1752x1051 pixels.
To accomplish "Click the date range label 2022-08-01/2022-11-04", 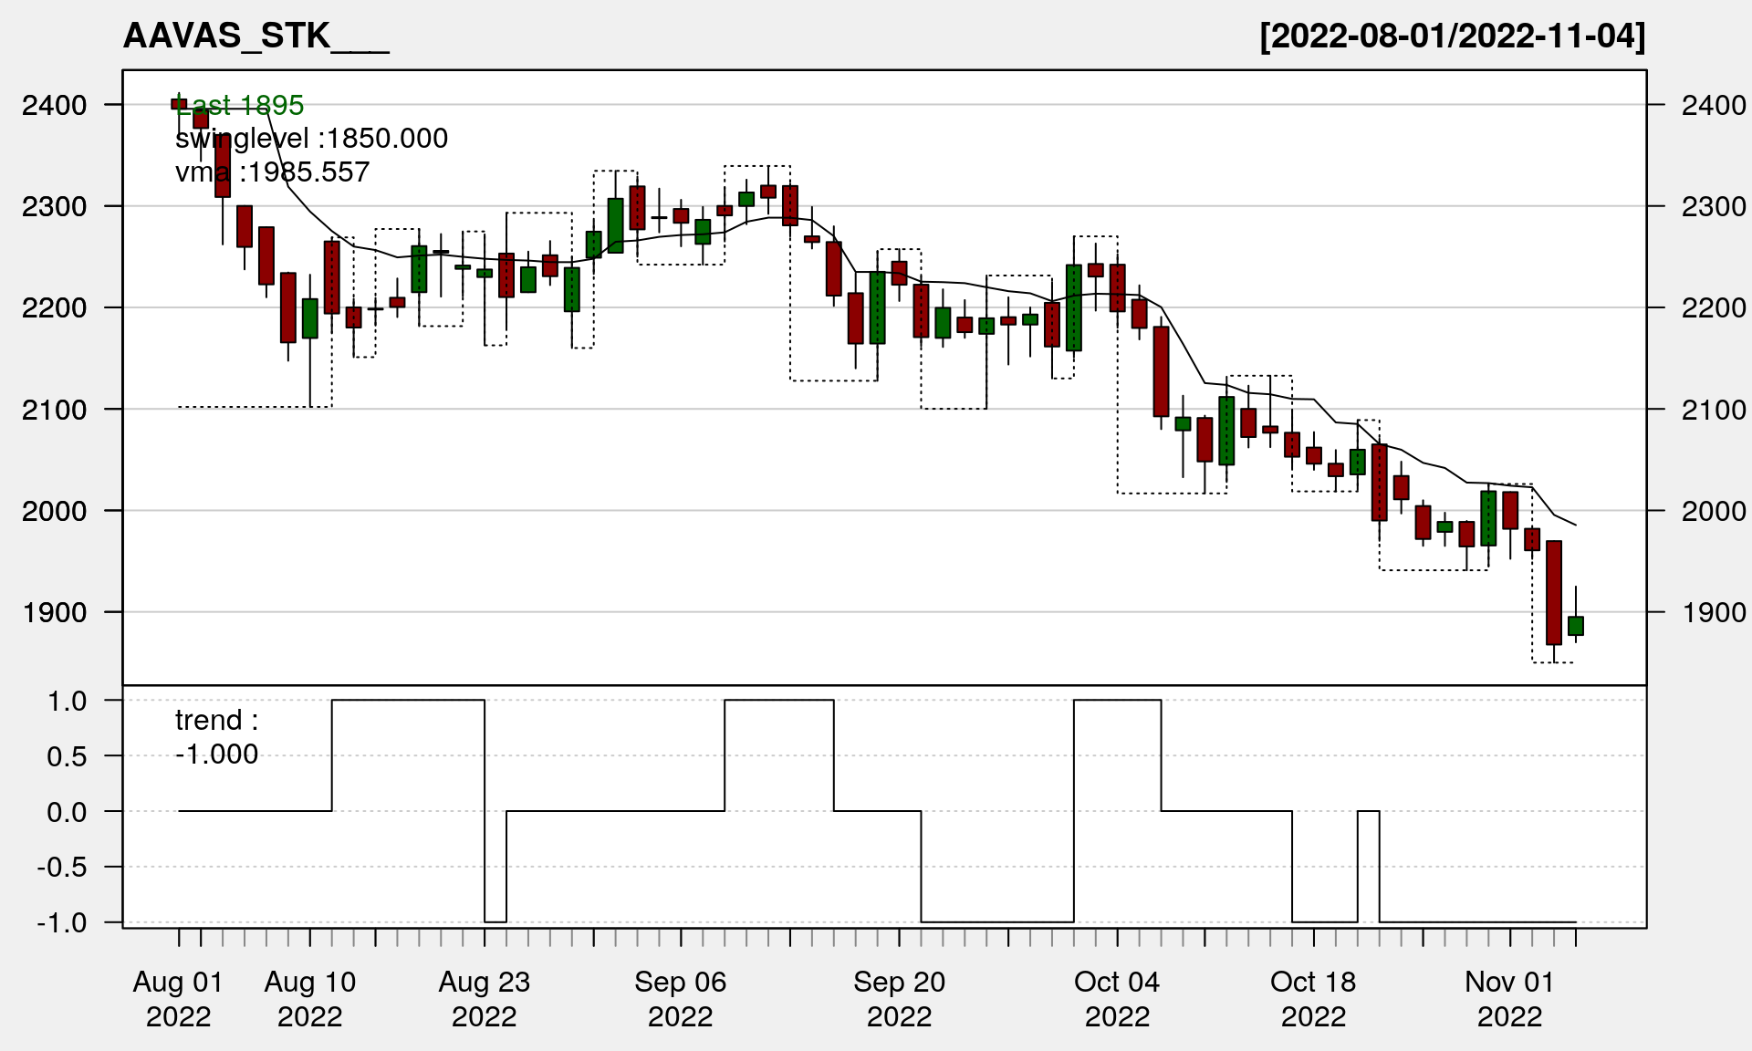I will coord(1453,36).
